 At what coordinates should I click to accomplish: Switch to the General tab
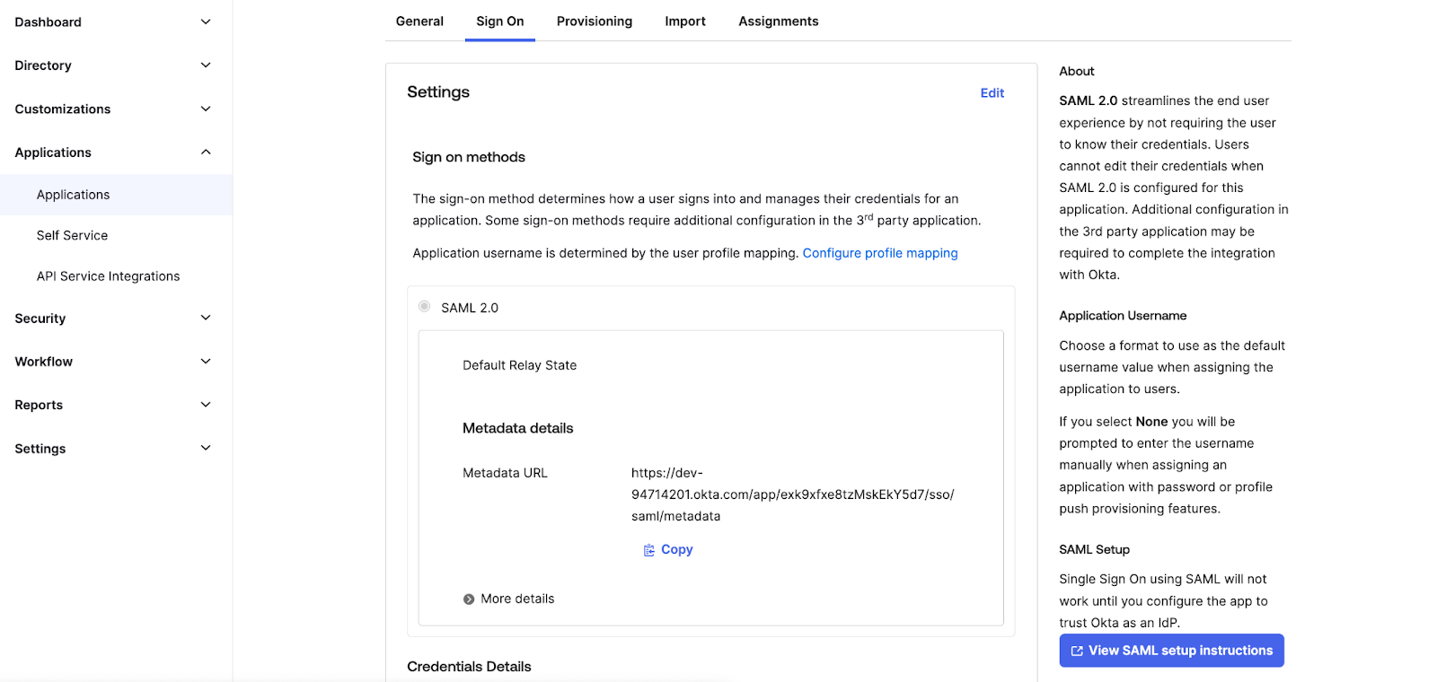[x=419, y=22]
